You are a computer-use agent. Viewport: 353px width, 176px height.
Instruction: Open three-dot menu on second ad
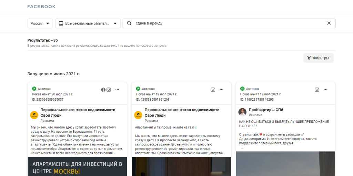[222, 90]
